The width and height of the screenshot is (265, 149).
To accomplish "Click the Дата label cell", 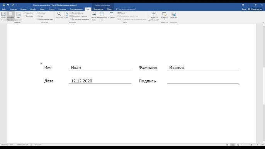I will coord(49,81).
